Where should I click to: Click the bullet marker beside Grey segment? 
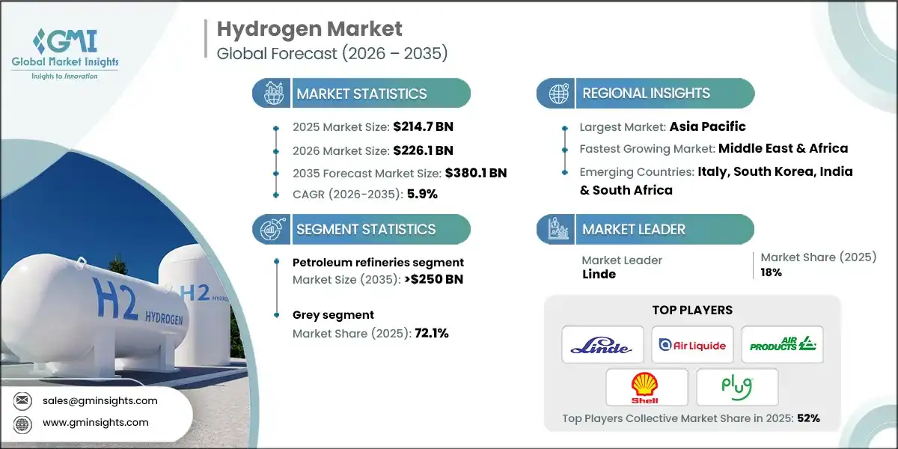pos(278,316)
